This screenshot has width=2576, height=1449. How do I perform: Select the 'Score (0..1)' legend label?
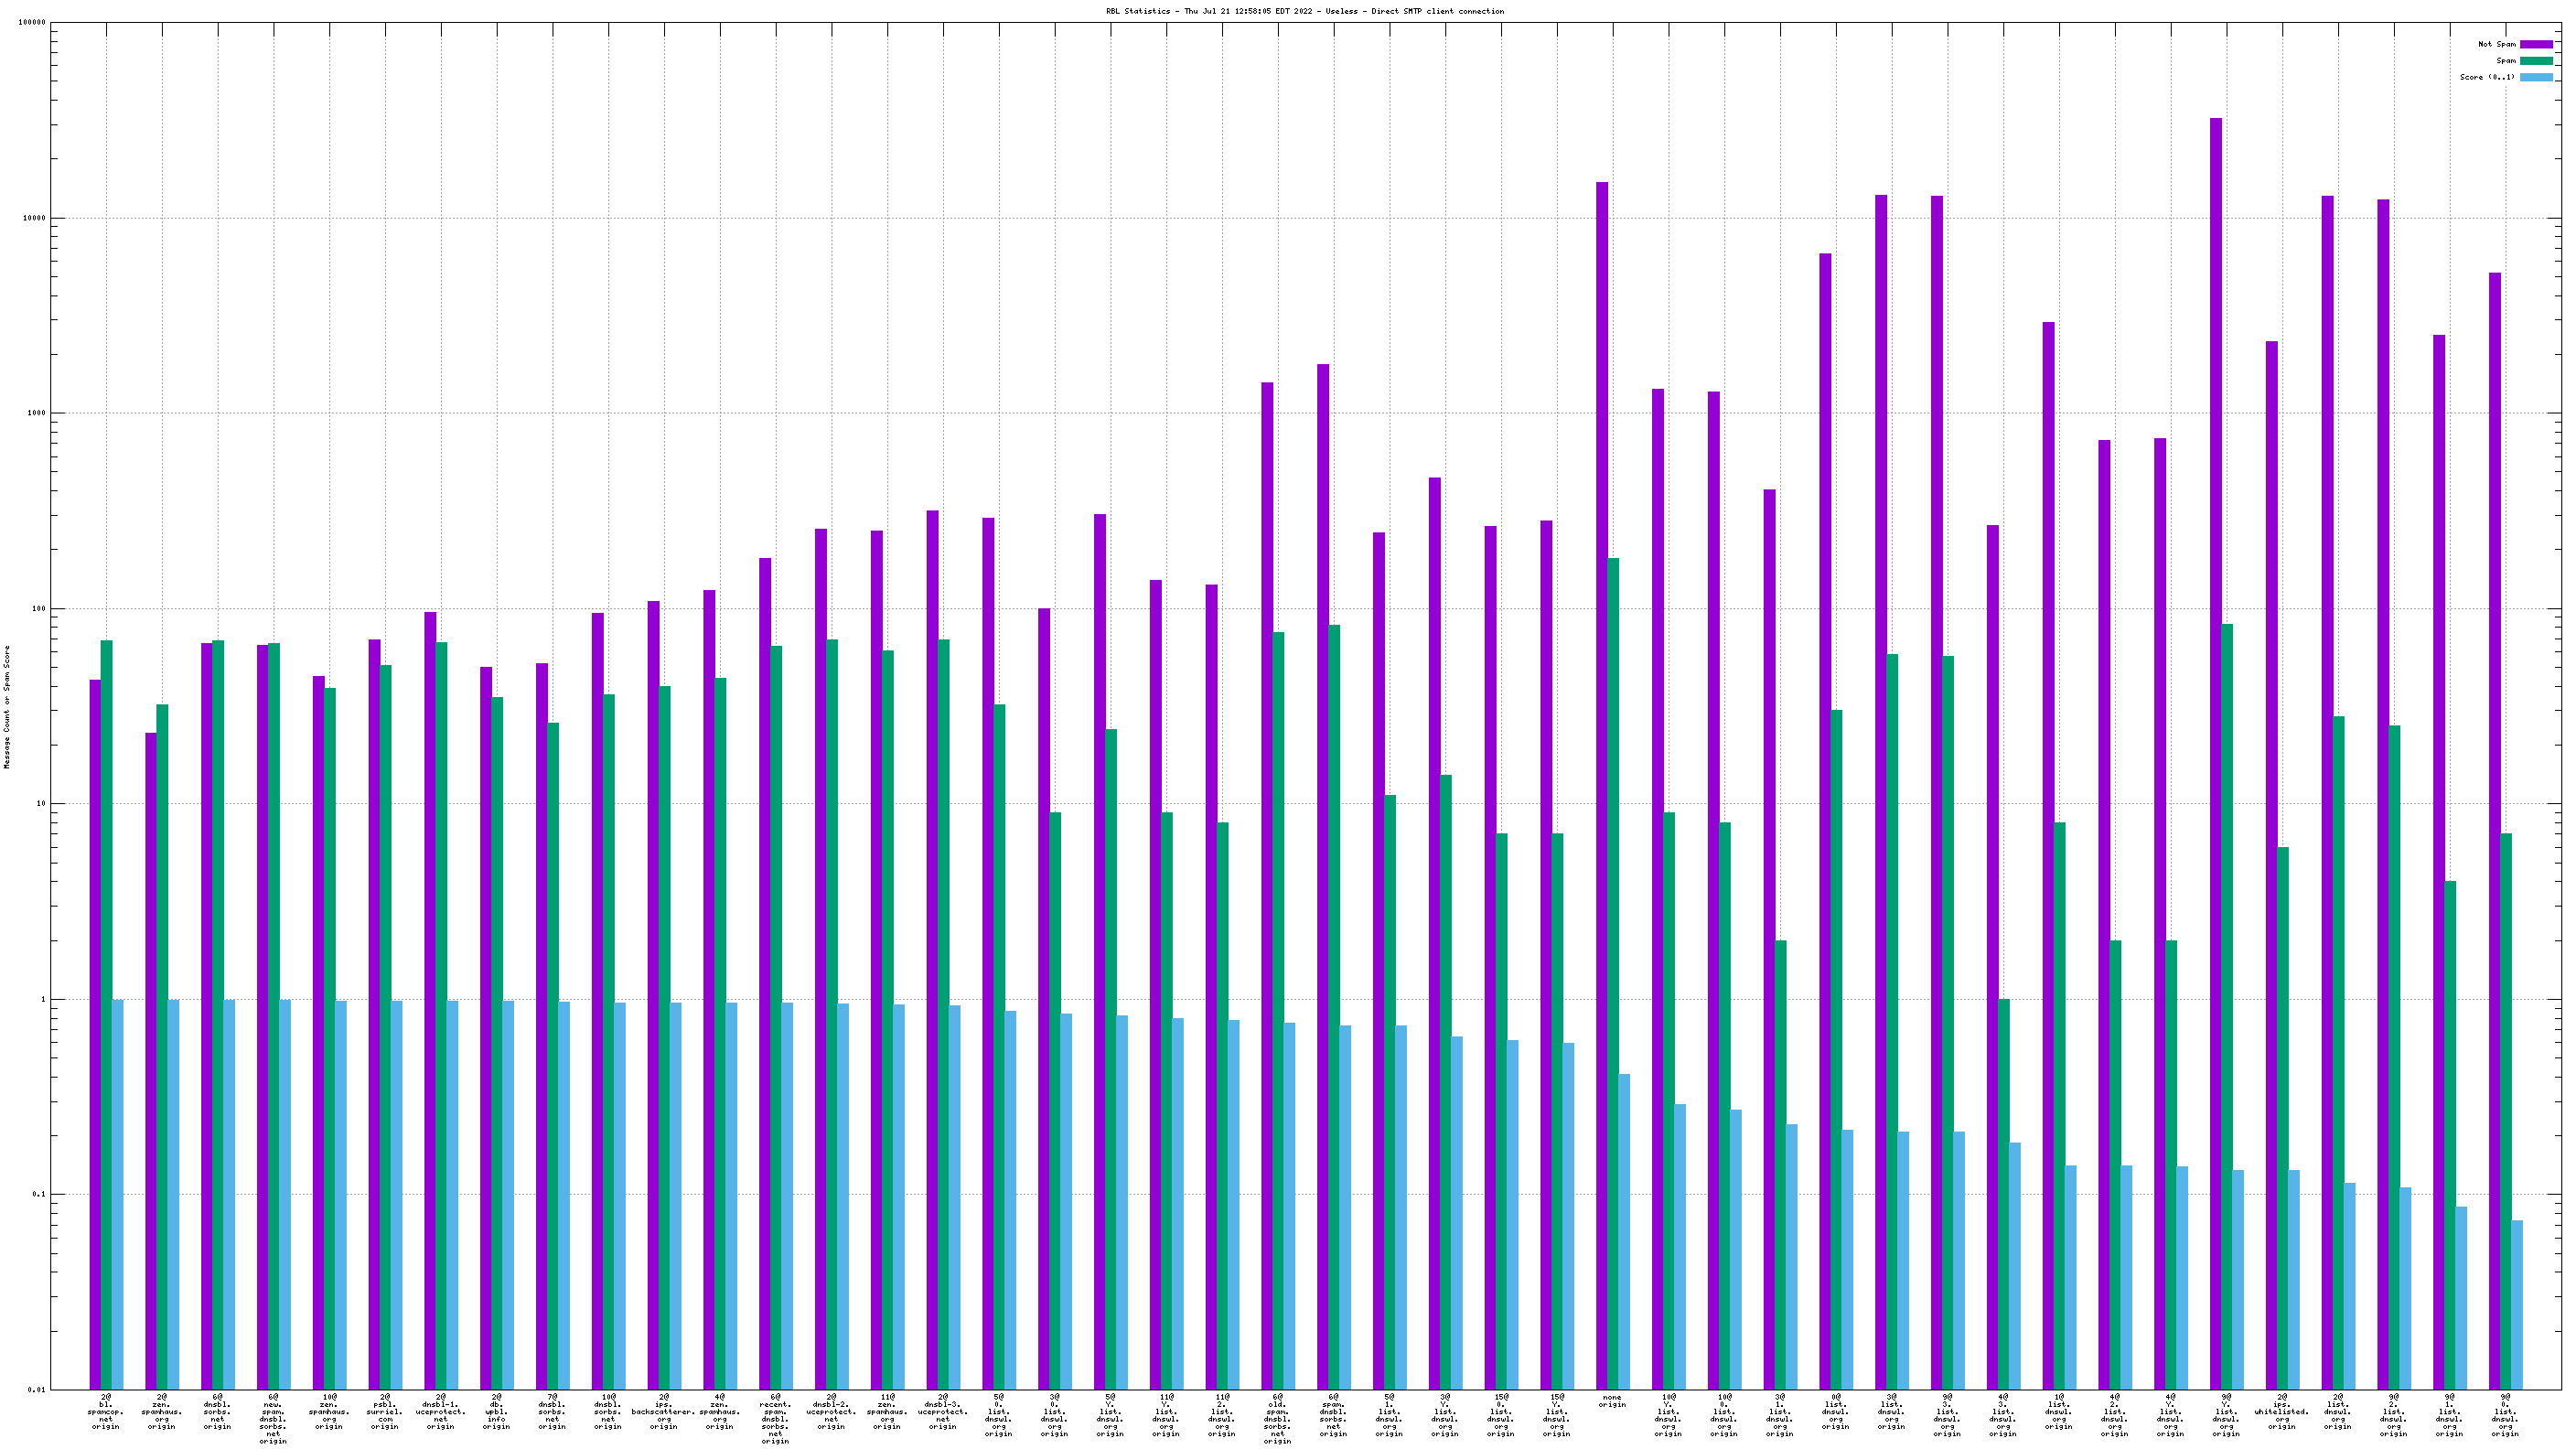pyautogui.click(x=2487, y=77)
